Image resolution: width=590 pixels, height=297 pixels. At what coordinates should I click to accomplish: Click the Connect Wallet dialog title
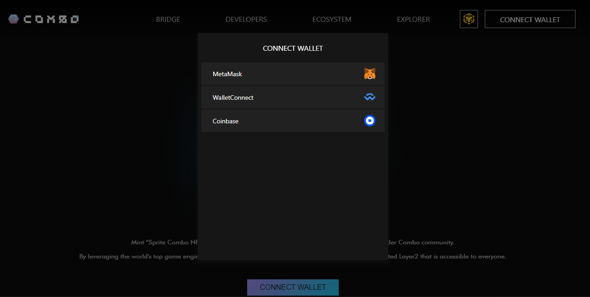pyautogui.click(x=293, y=48)
